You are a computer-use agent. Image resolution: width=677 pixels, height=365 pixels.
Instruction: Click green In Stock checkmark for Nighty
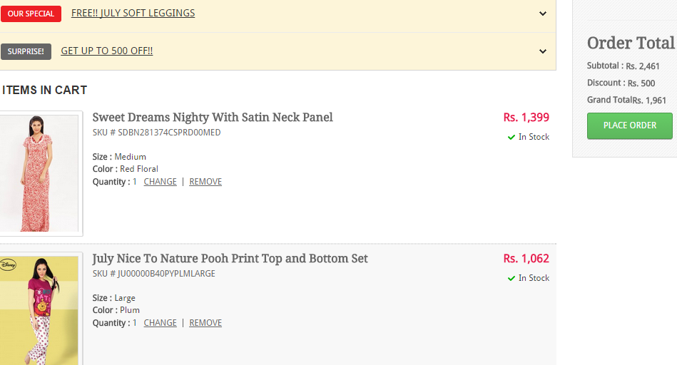point(511,137)
